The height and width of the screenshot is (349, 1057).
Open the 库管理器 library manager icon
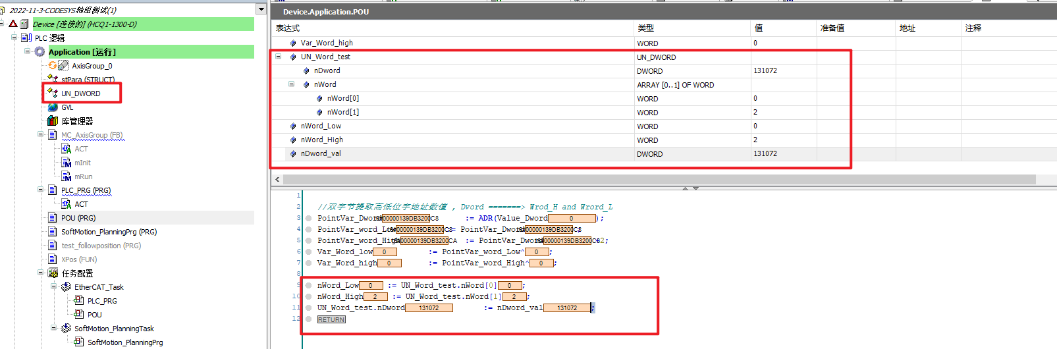[x=53, y=121]
